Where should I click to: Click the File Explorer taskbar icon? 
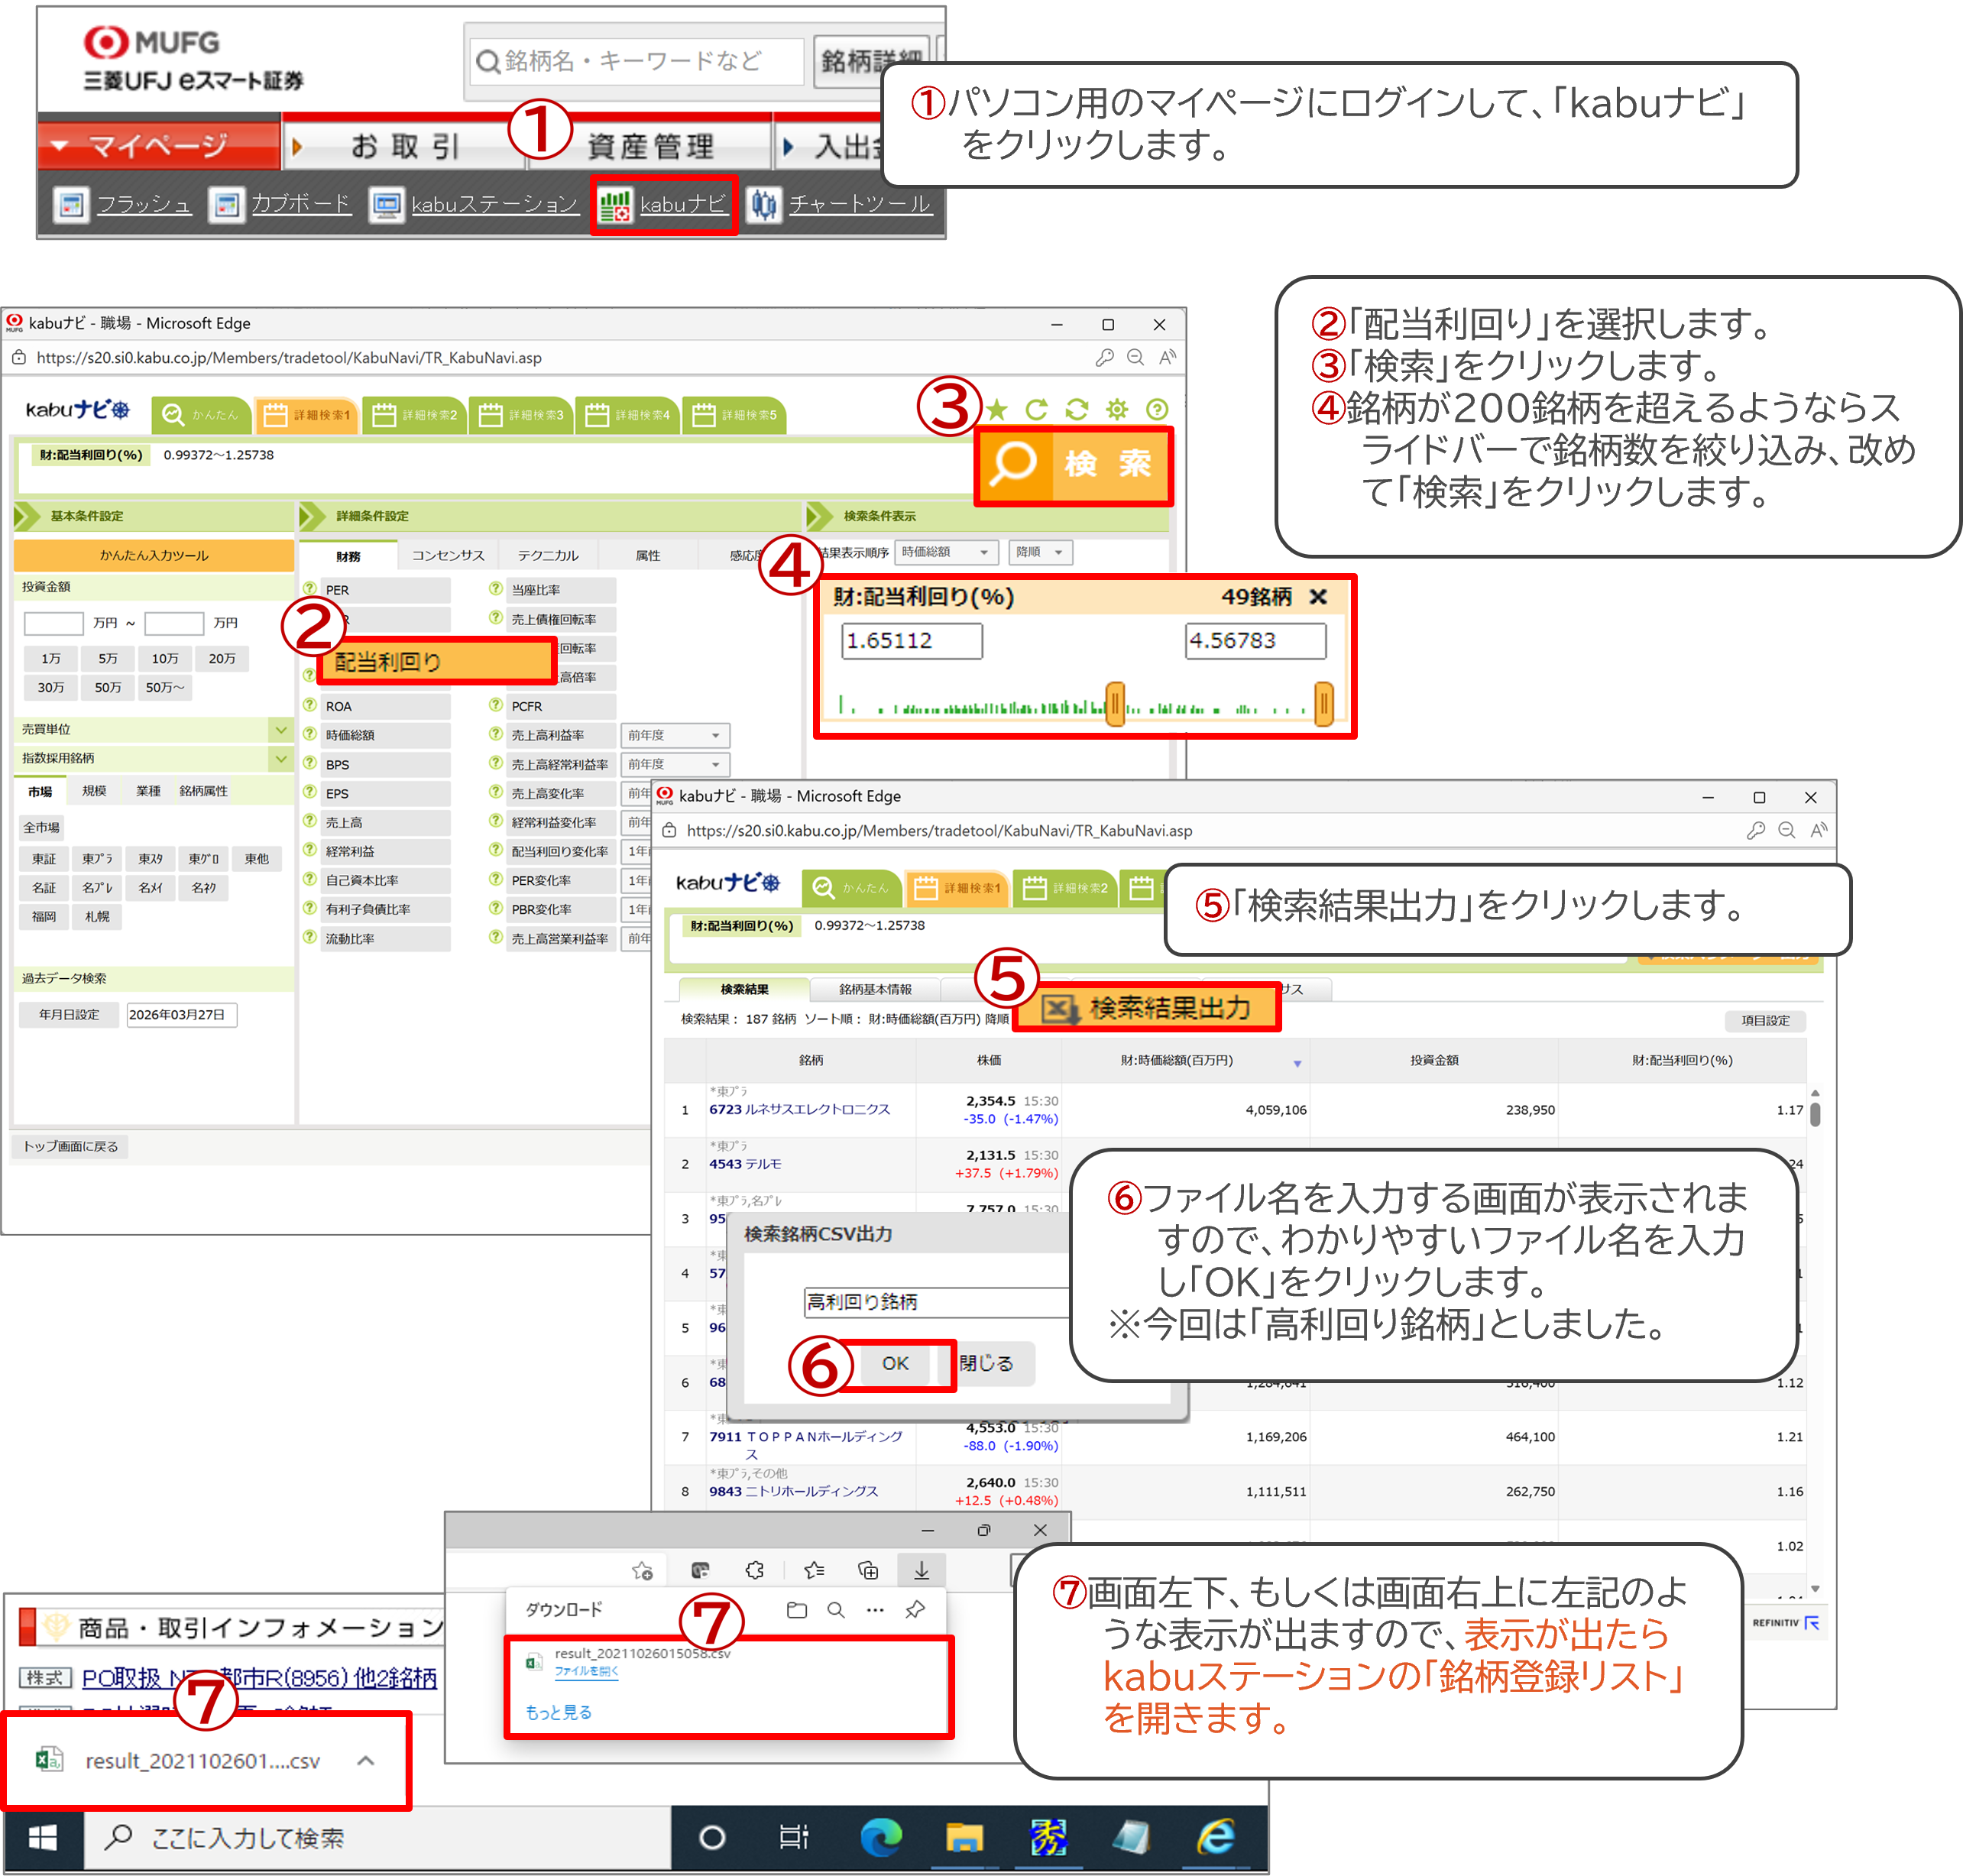pyautogui.click(x=964, y=1836)
